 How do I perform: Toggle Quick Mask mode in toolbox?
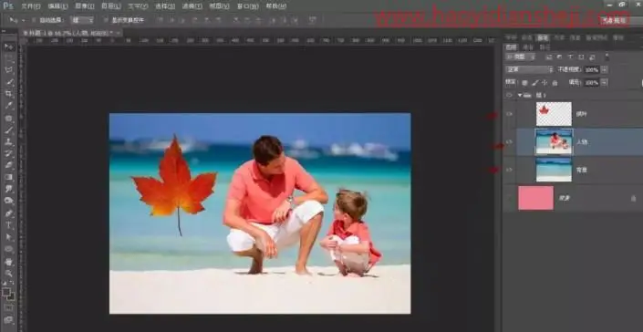[x=8, y=307]
